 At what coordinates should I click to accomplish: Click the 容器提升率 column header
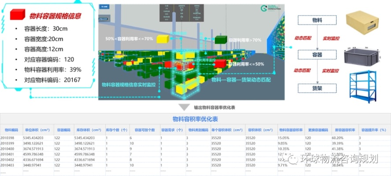(373, 130)
